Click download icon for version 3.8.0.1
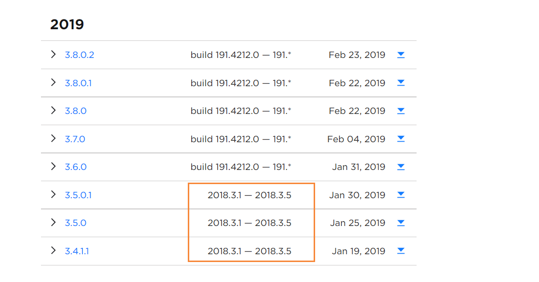The width and height of the screenshot is (539, 282). pos(401,83)
